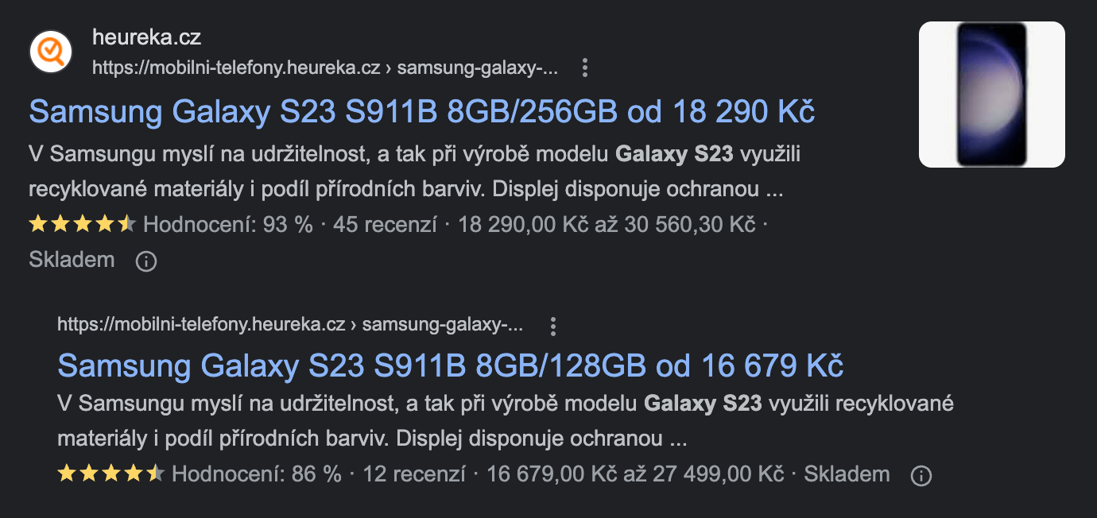The height and width of the screenshot is (518, 1097).
Task: Click the Skladem label under the first result
Action: 72,260
